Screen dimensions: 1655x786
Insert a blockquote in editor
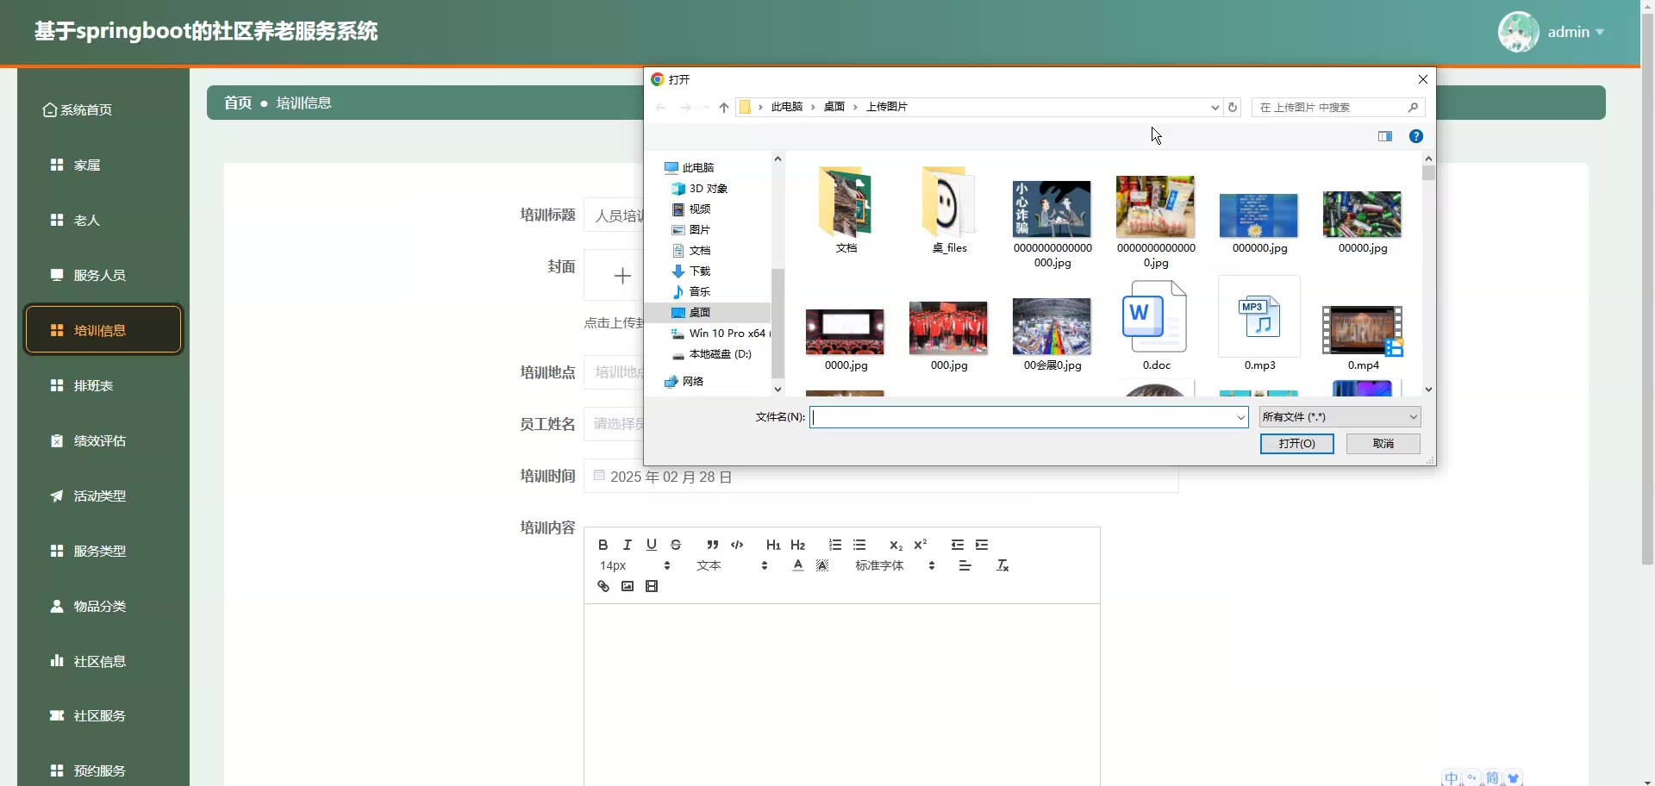click(712, 545)
